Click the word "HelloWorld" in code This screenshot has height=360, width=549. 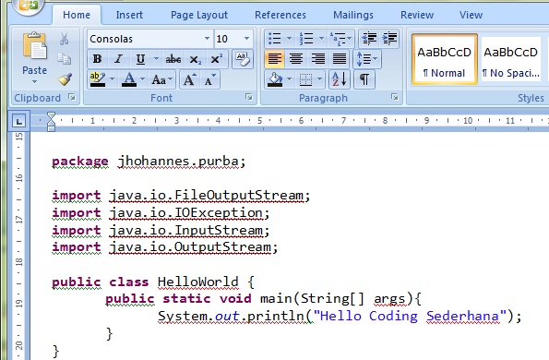[x=197, y=282]
